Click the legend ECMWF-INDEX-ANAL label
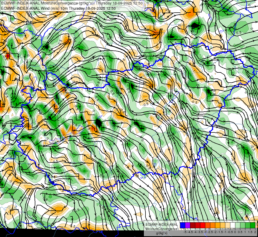The height and width of the screenshot is (237, 258). pyautogui.click(x=162, y=225)
